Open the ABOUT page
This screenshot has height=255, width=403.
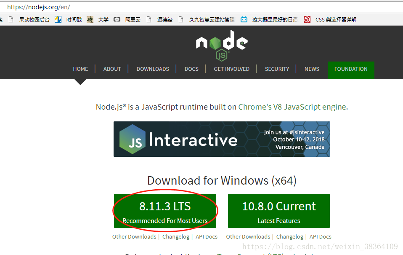click(112, 69)
